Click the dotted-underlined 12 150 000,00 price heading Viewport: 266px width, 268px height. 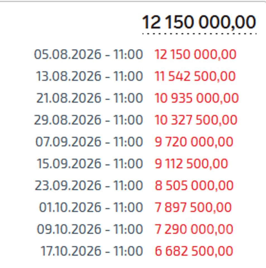point(199,22)
